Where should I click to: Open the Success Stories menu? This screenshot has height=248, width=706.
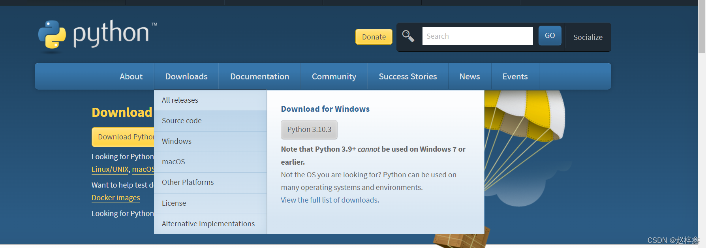407,76
